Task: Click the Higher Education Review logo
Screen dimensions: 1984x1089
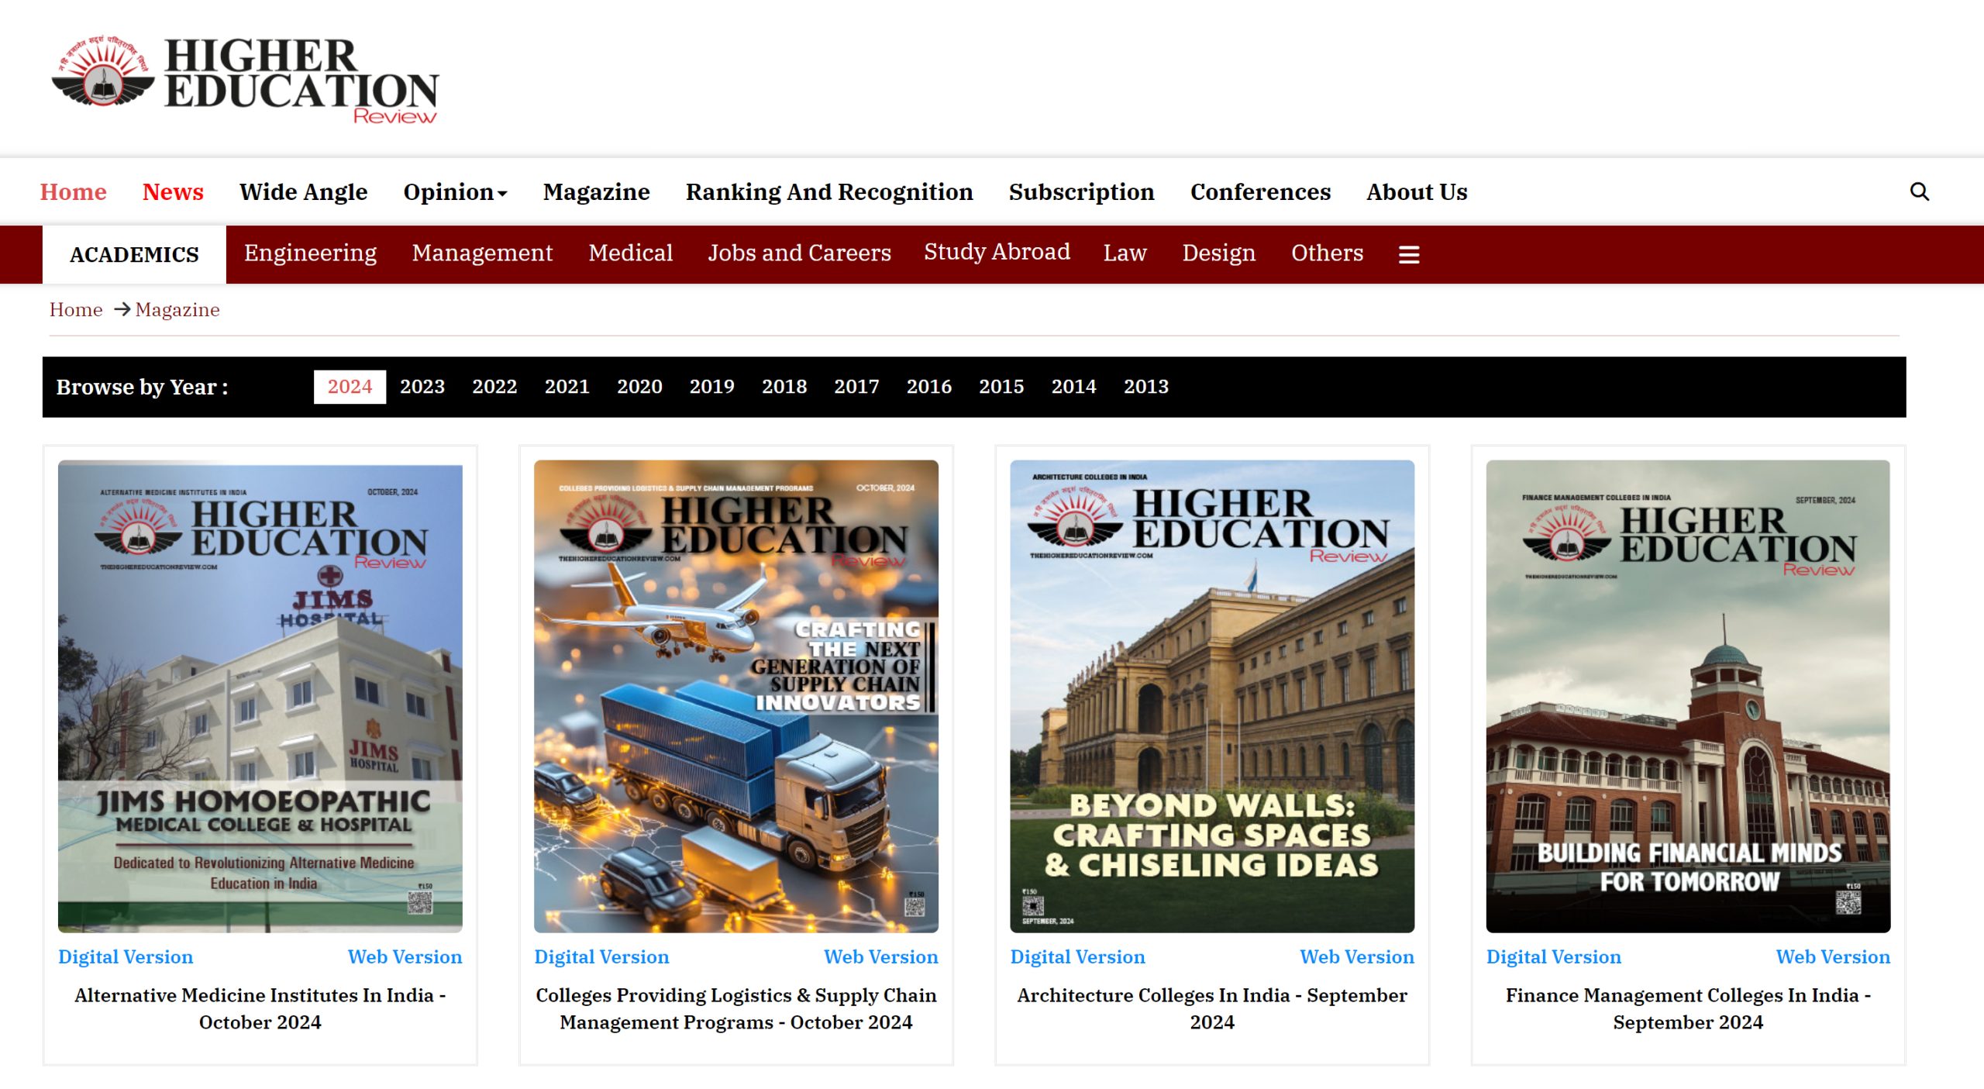Action: coord(245,80)
